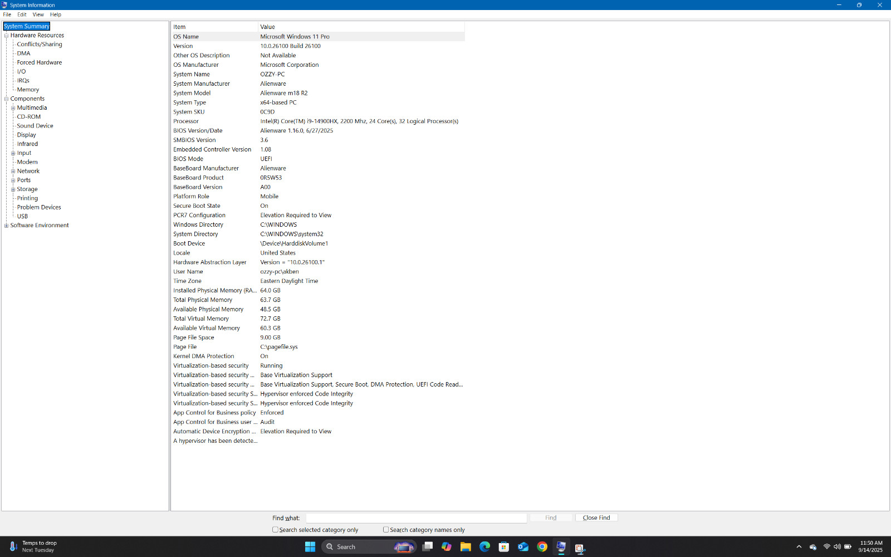The width and height of the screenshot is (891, 557).
Task: Click the System Information title bar icon
Action: [4, 5]
